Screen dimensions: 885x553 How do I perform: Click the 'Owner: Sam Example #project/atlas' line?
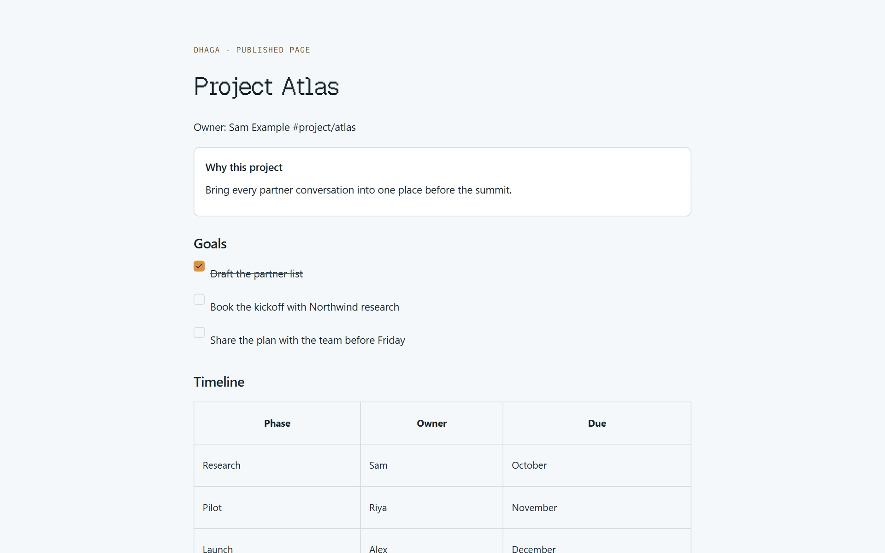(275, 127)
